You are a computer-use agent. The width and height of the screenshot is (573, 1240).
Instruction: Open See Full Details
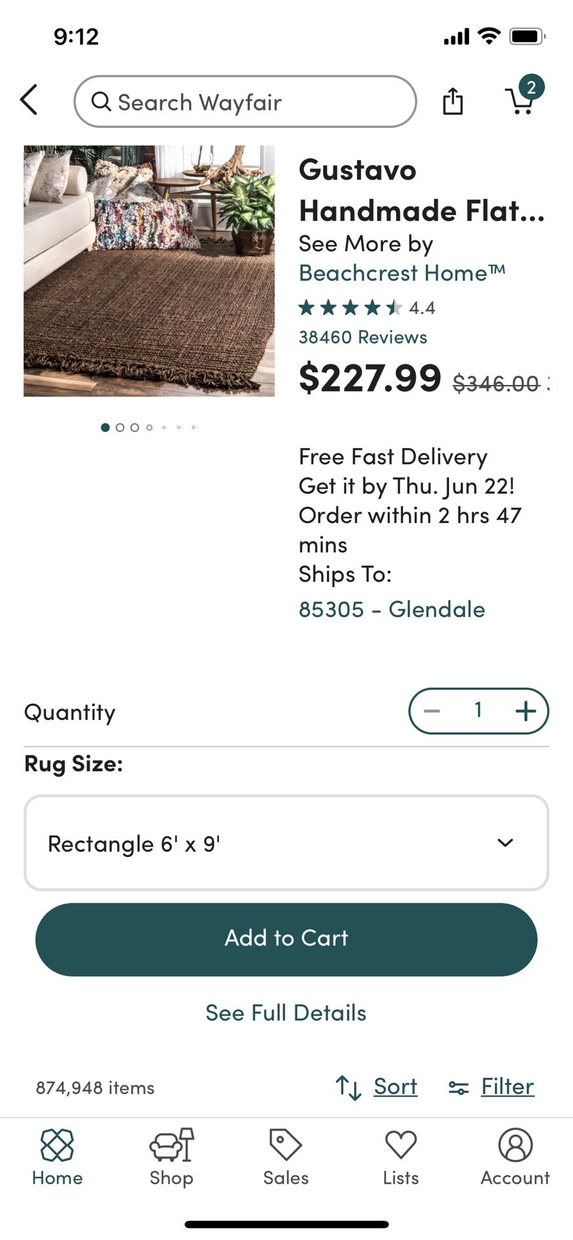[x=285, y=1013]
